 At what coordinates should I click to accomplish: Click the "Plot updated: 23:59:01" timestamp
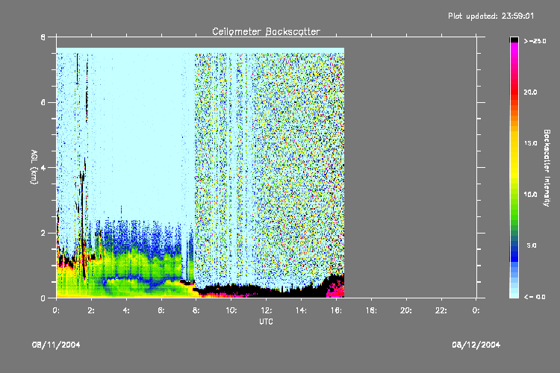click(x=491, y=16)
